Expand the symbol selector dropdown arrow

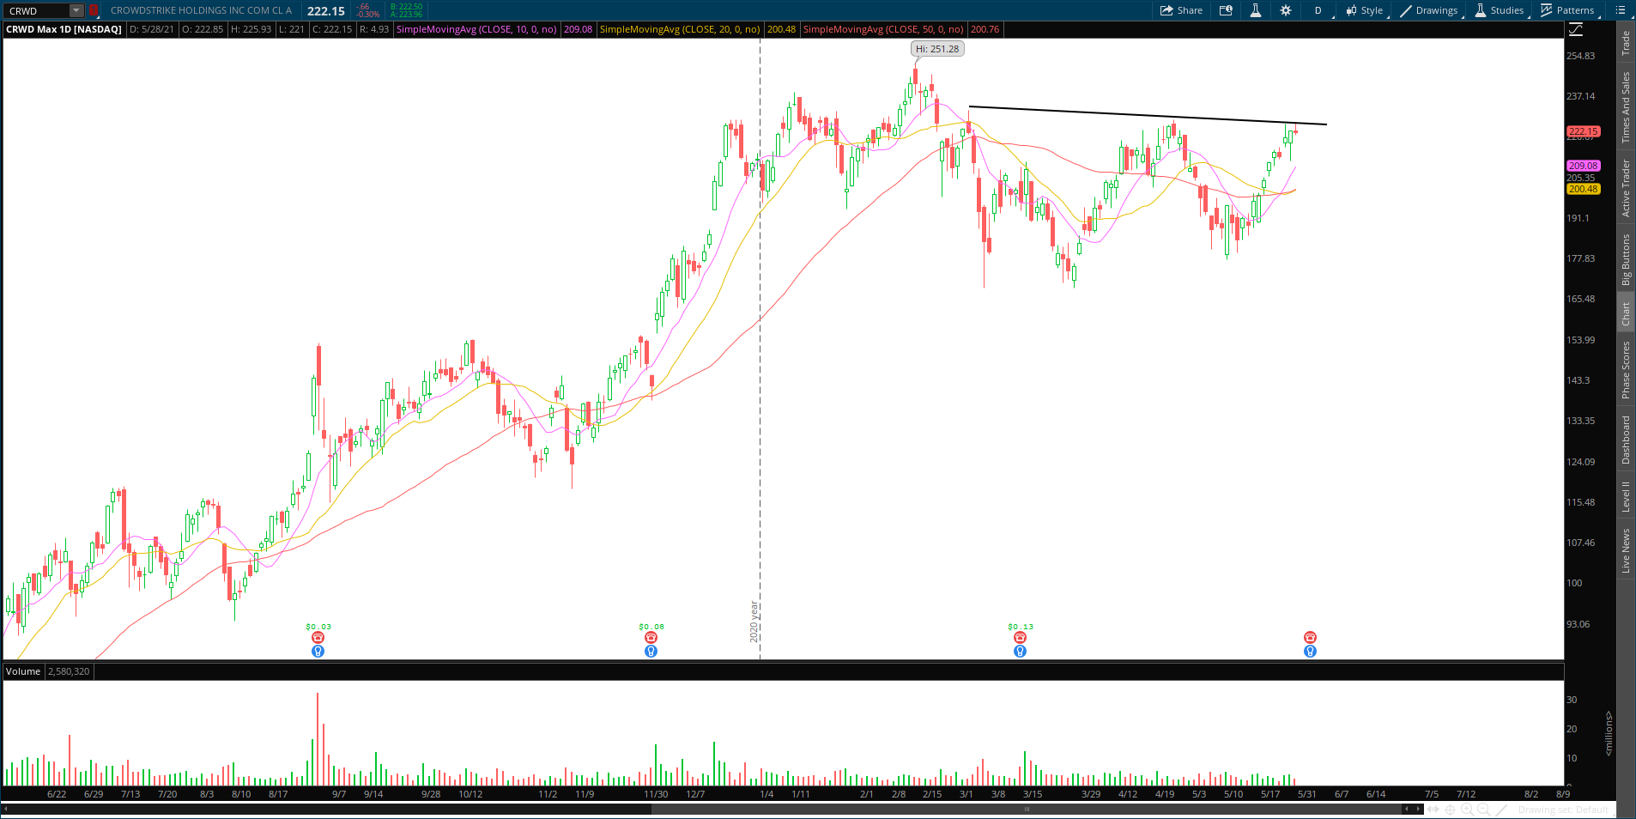[x=76, y=10]
